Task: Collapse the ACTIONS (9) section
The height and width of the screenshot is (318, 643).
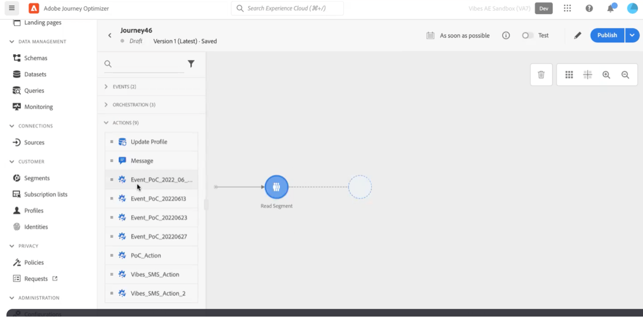Action: (152, 123)
